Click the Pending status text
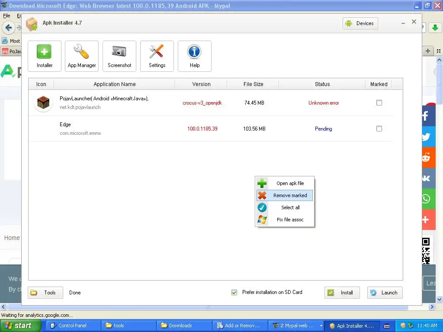443x332 pixels. [x=324, y=129]
